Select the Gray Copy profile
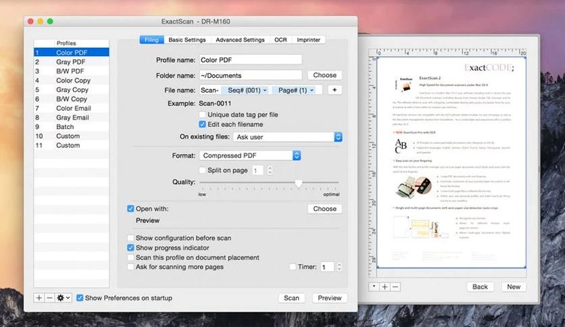The width and height of the screenshot is (565, 327). [x=72, y=90]
